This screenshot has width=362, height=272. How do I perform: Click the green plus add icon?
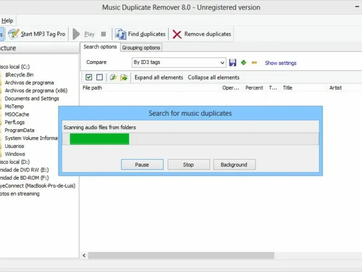tap(243, 63)
